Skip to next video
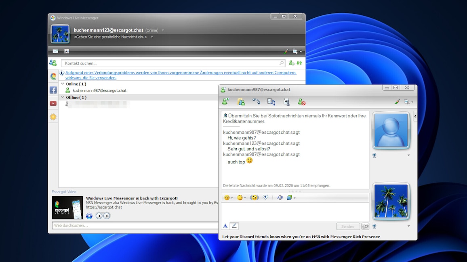The height and width of the screenshot is (262, 467). (x=107, y=216)
